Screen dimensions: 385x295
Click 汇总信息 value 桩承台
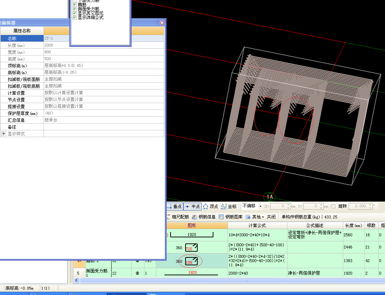[x=104, y=120]
